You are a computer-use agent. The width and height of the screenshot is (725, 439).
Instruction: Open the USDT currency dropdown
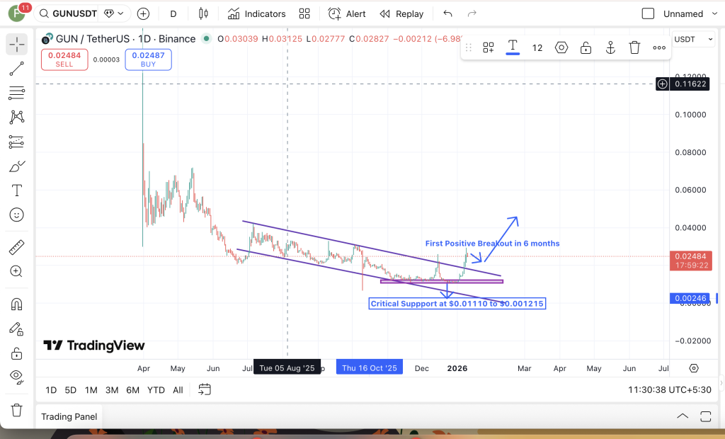click(x=692, y=39)
